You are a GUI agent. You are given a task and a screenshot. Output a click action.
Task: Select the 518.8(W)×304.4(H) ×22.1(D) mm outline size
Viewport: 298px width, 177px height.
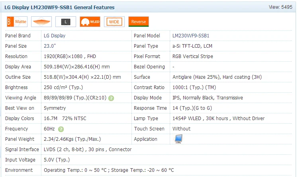pyautogui.click(x=82, y=77)
